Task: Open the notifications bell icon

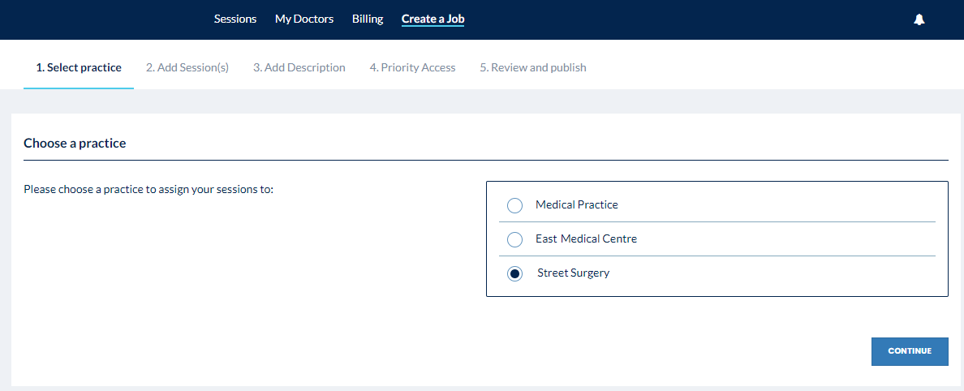Action: (x=919, y=19)
